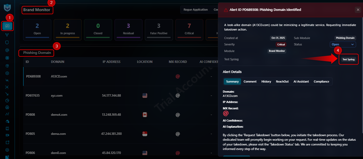Switch to the Rogue Application tab
This screenshot has height=159, width=363.
(196, 10)
